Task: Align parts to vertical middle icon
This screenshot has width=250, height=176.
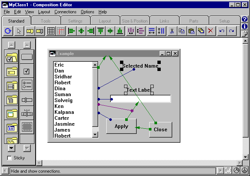Action: click(x=110, y=31)
